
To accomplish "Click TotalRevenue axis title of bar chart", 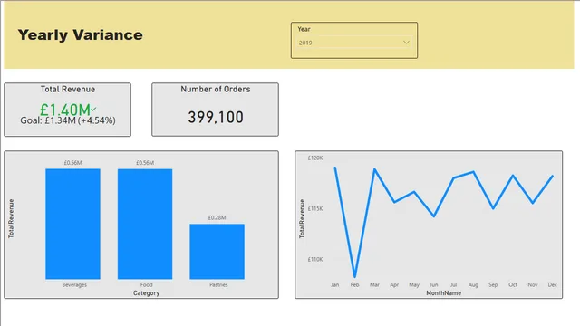I will (11, 218).
